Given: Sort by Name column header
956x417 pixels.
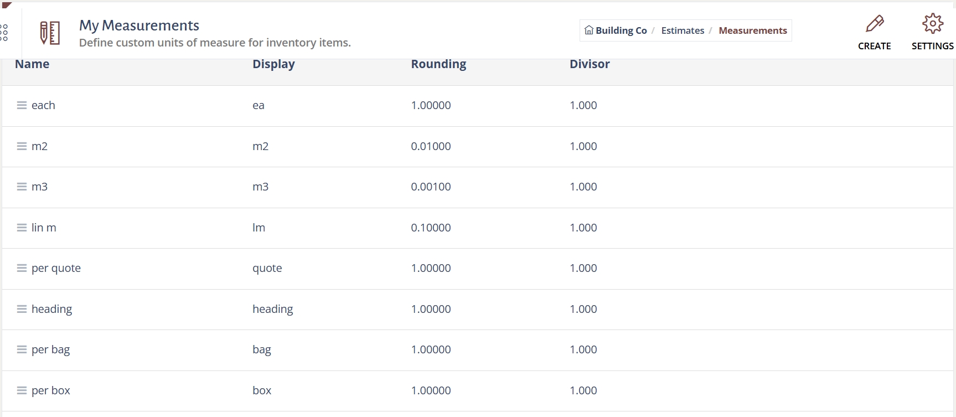Looking at the screenshot, I should pos(32,64).
